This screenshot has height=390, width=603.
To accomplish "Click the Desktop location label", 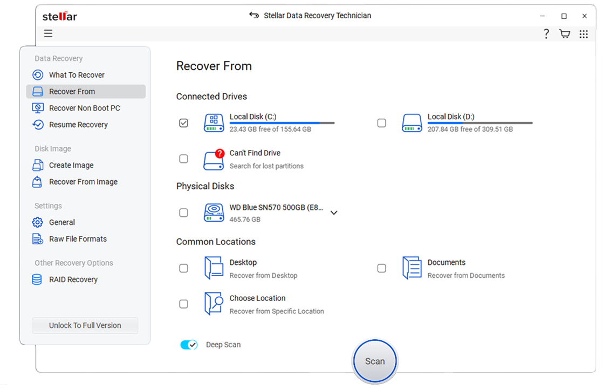I will coord(243,262).
